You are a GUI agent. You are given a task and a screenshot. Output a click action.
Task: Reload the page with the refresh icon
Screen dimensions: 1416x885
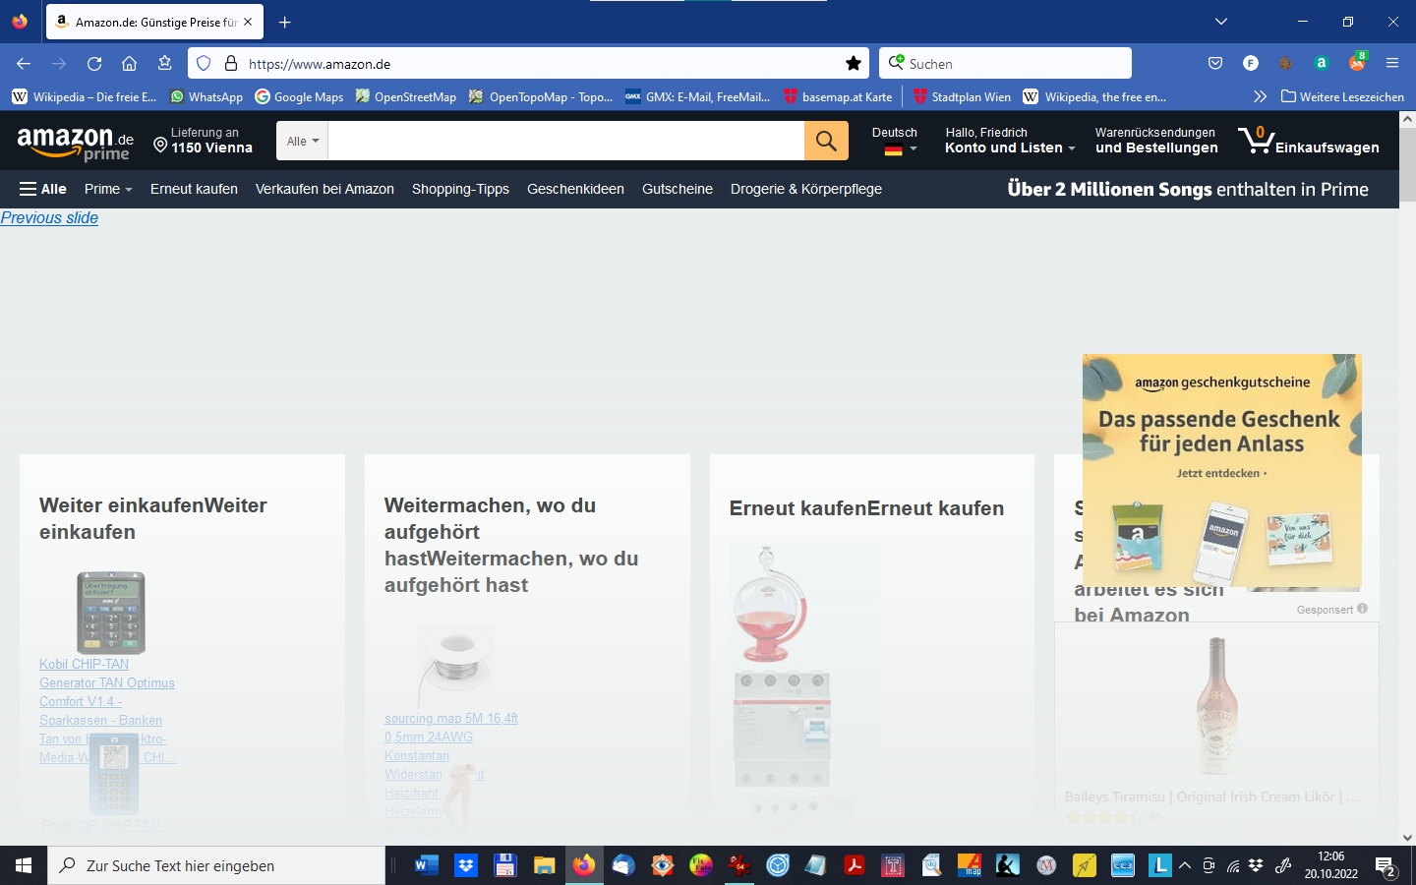(94, 64)
